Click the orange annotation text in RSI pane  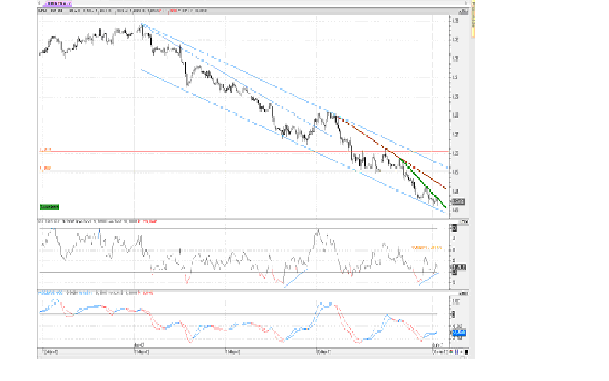tap(426, 247)
